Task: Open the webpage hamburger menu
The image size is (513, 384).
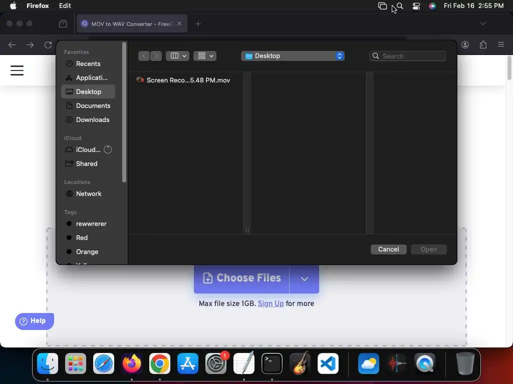Action: pyautogui.click(x=17, y=70)
